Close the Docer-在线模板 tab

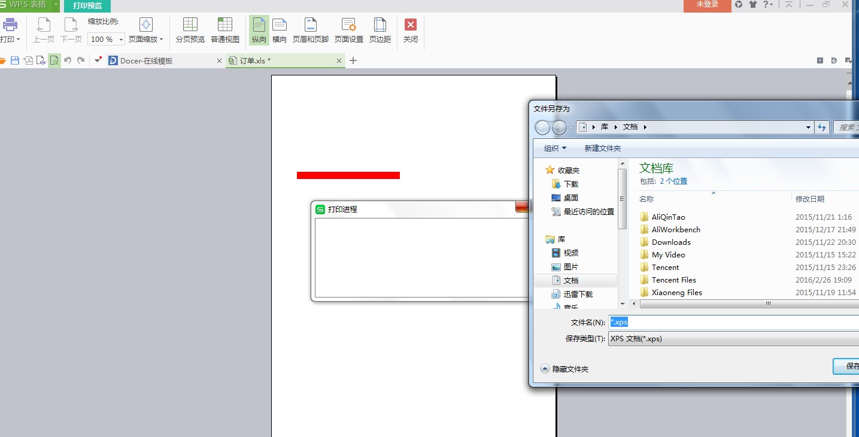tap(218, 60)
